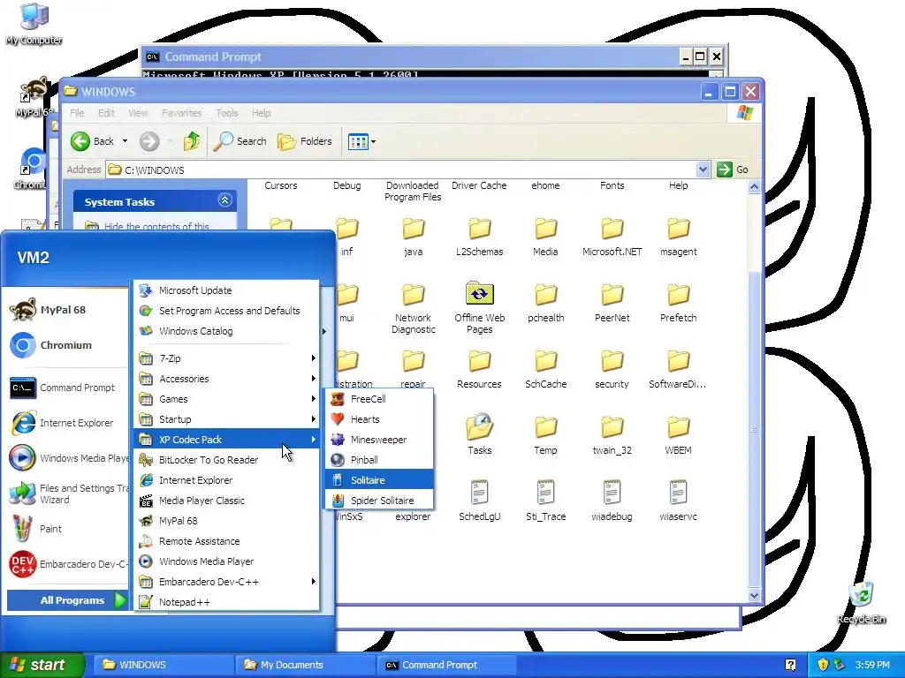Select the Offline Web Pages folder
This screenshot has height=678, width=905.
480,307
